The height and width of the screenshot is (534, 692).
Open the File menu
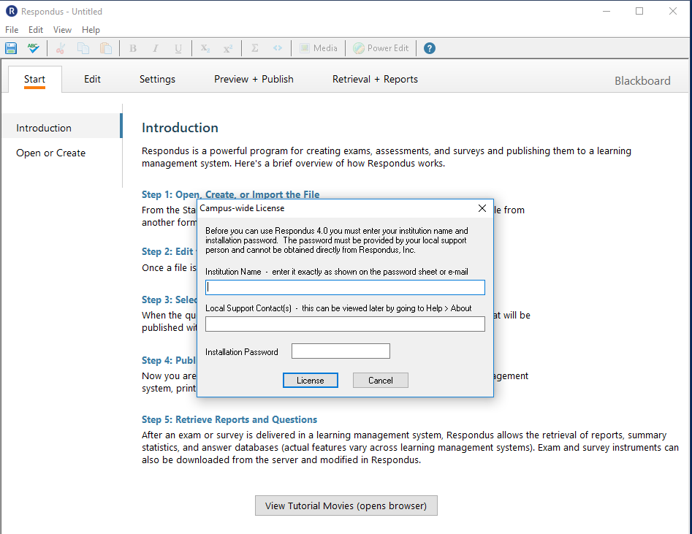click(x=12, y=29)
